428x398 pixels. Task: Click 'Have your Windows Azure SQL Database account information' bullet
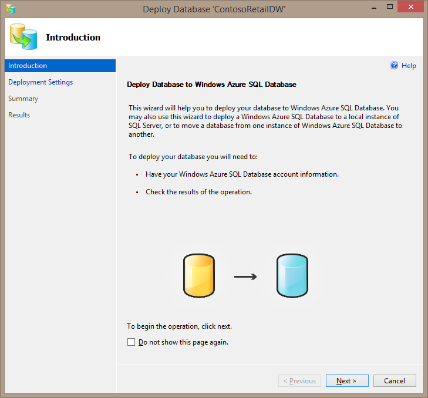[242, 174]
